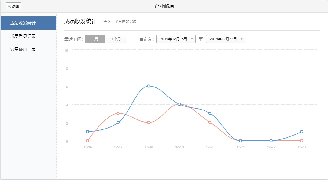
Task: Toggle the red line series at 12-22
Action: [x=271, y=140]
